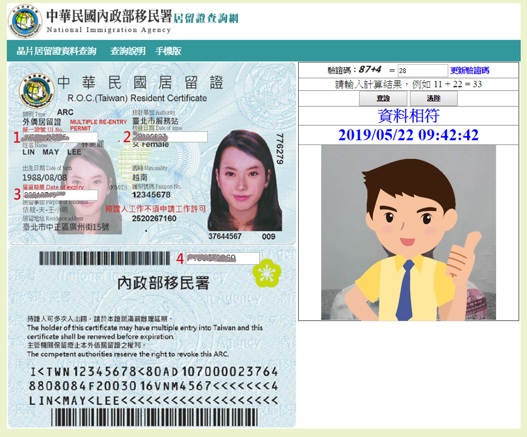Click the large portrait photo on the card

244,180
